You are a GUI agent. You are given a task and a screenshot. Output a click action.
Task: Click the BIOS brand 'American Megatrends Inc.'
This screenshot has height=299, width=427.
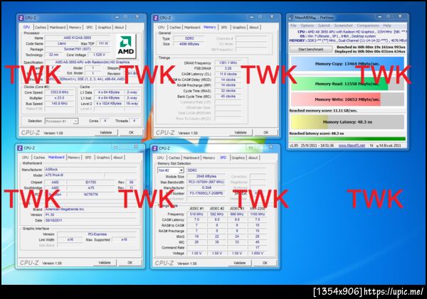coord(90,210)
